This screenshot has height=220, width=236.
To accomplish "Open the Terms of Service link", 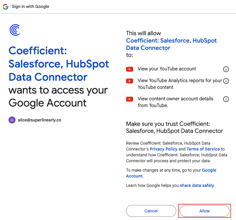I will [x=203, y=149].
